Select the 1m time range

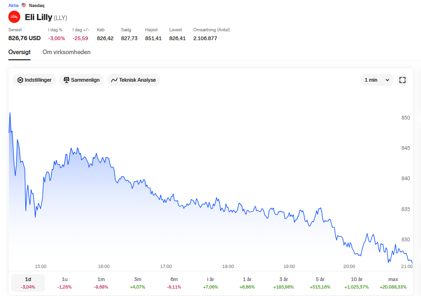101,283
